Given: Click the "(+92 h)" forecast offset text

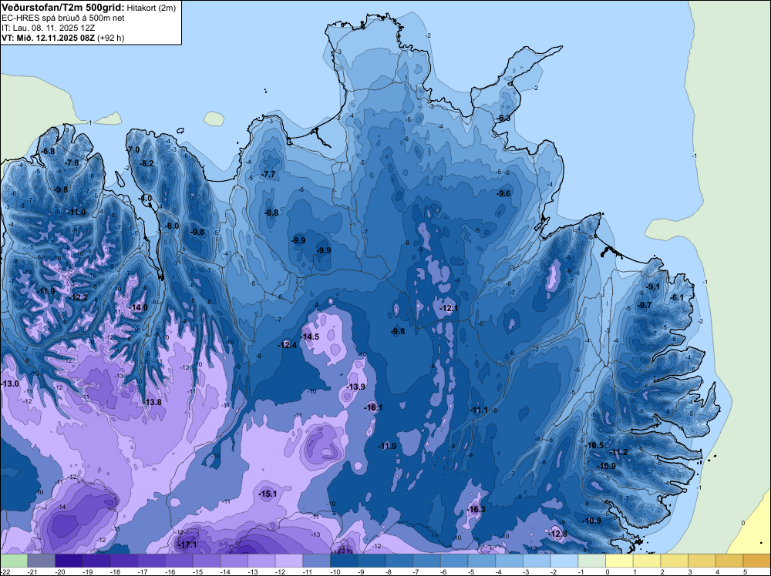Looking at the screenshot, I should tap(111, 38).
